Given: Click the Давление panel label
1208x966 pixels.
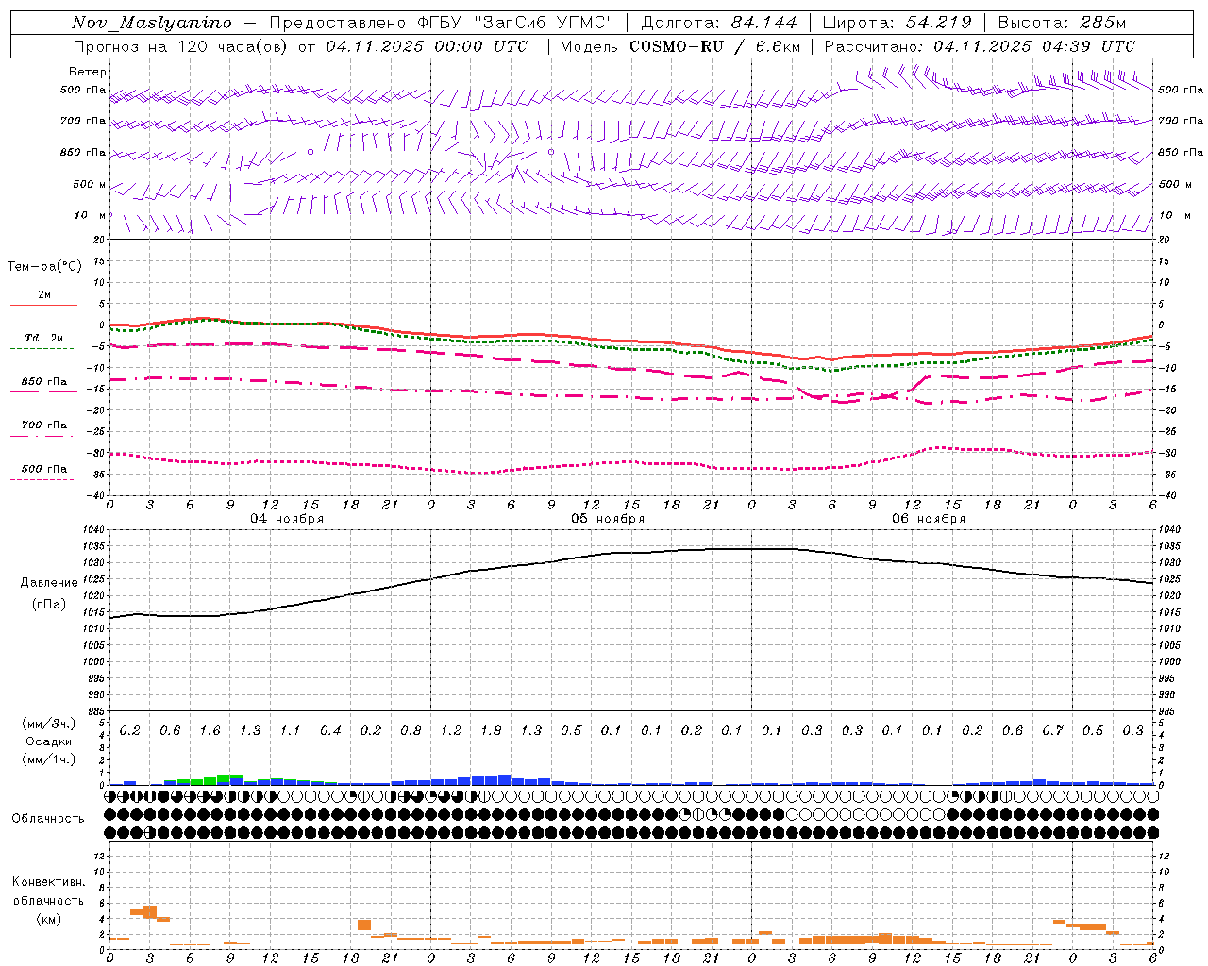Looking at the screenshot, I should (x=49, y=583).
